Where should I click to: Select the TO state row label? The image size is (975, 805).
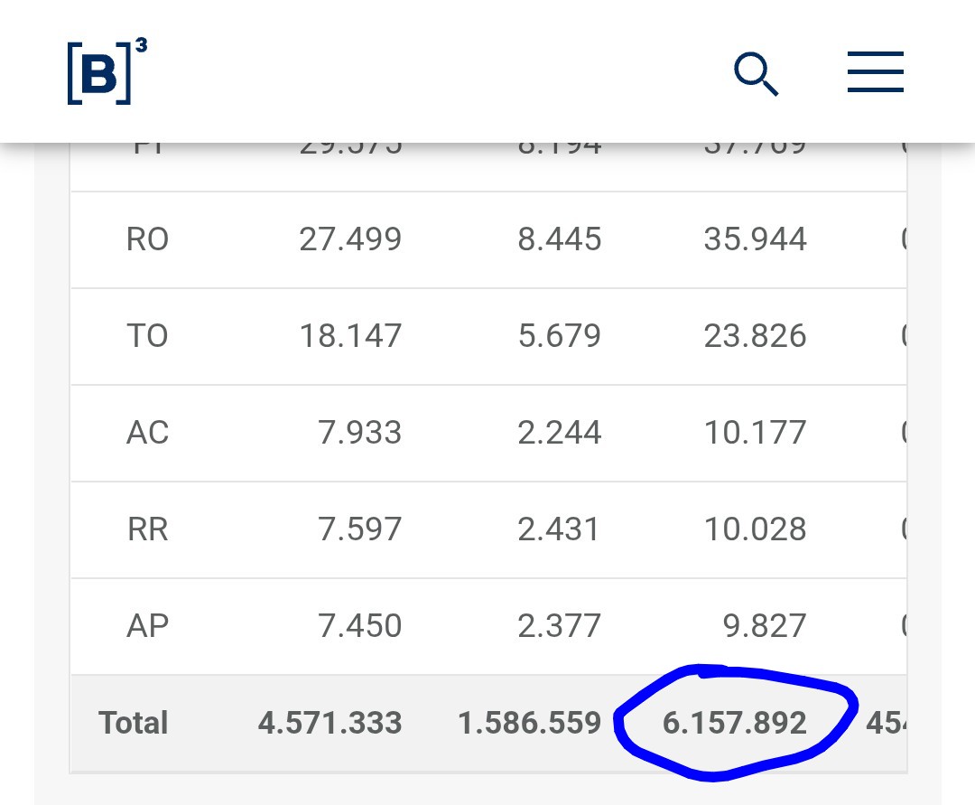click(x=147, y=336)
